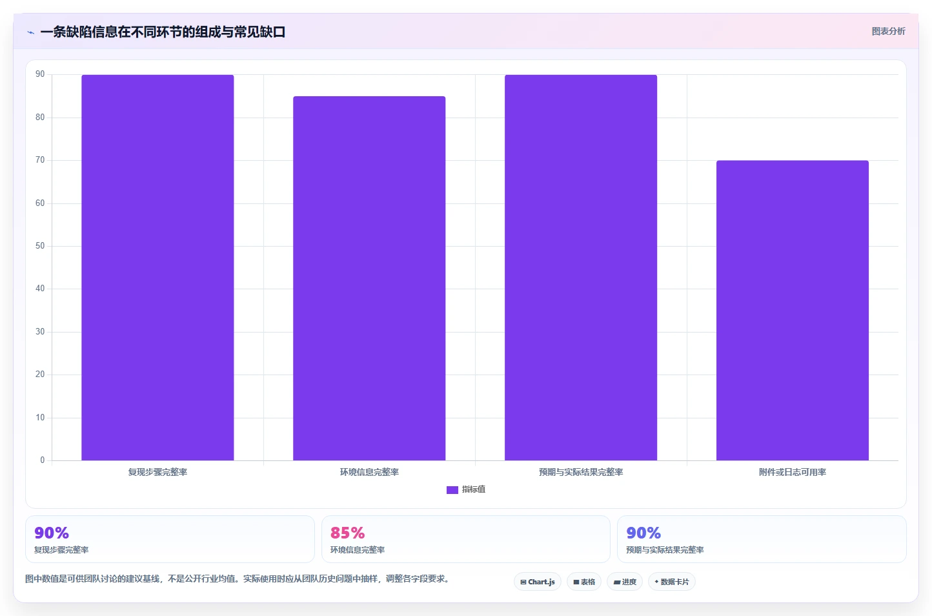
Task: Select the 进度 tag
Action: 625,582
